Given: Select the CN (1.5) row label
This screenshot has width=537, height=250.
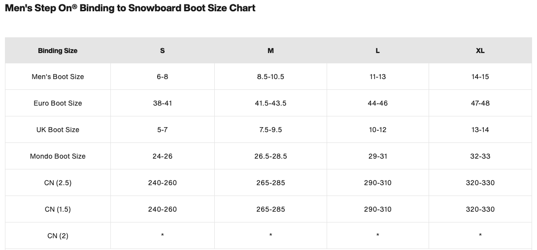Looking at the screenshot, I should (58, 209).
